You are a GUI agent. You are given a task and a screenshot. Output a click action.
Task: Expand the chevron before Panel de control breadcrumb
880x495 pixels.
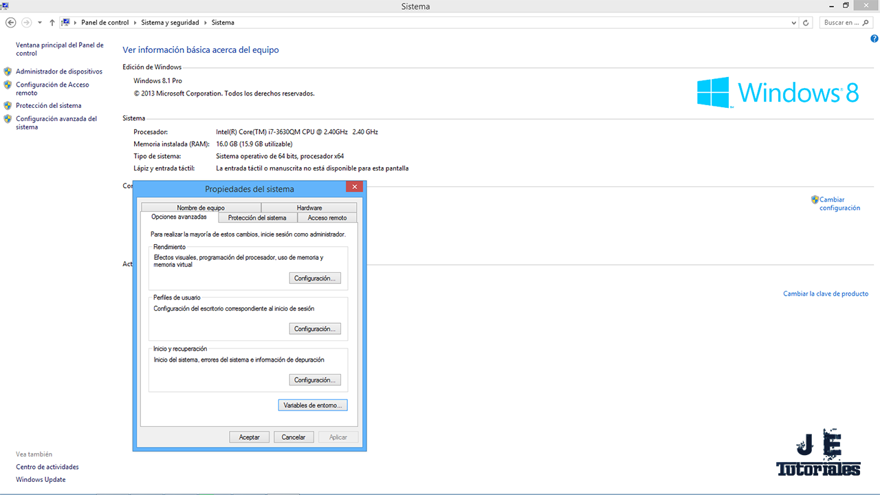pyautogui.click(x=76, y=23)
